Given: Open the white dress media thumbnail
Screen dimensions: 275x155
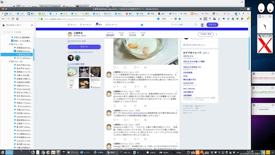Looking at the screenshot, I should click(84, 72).
